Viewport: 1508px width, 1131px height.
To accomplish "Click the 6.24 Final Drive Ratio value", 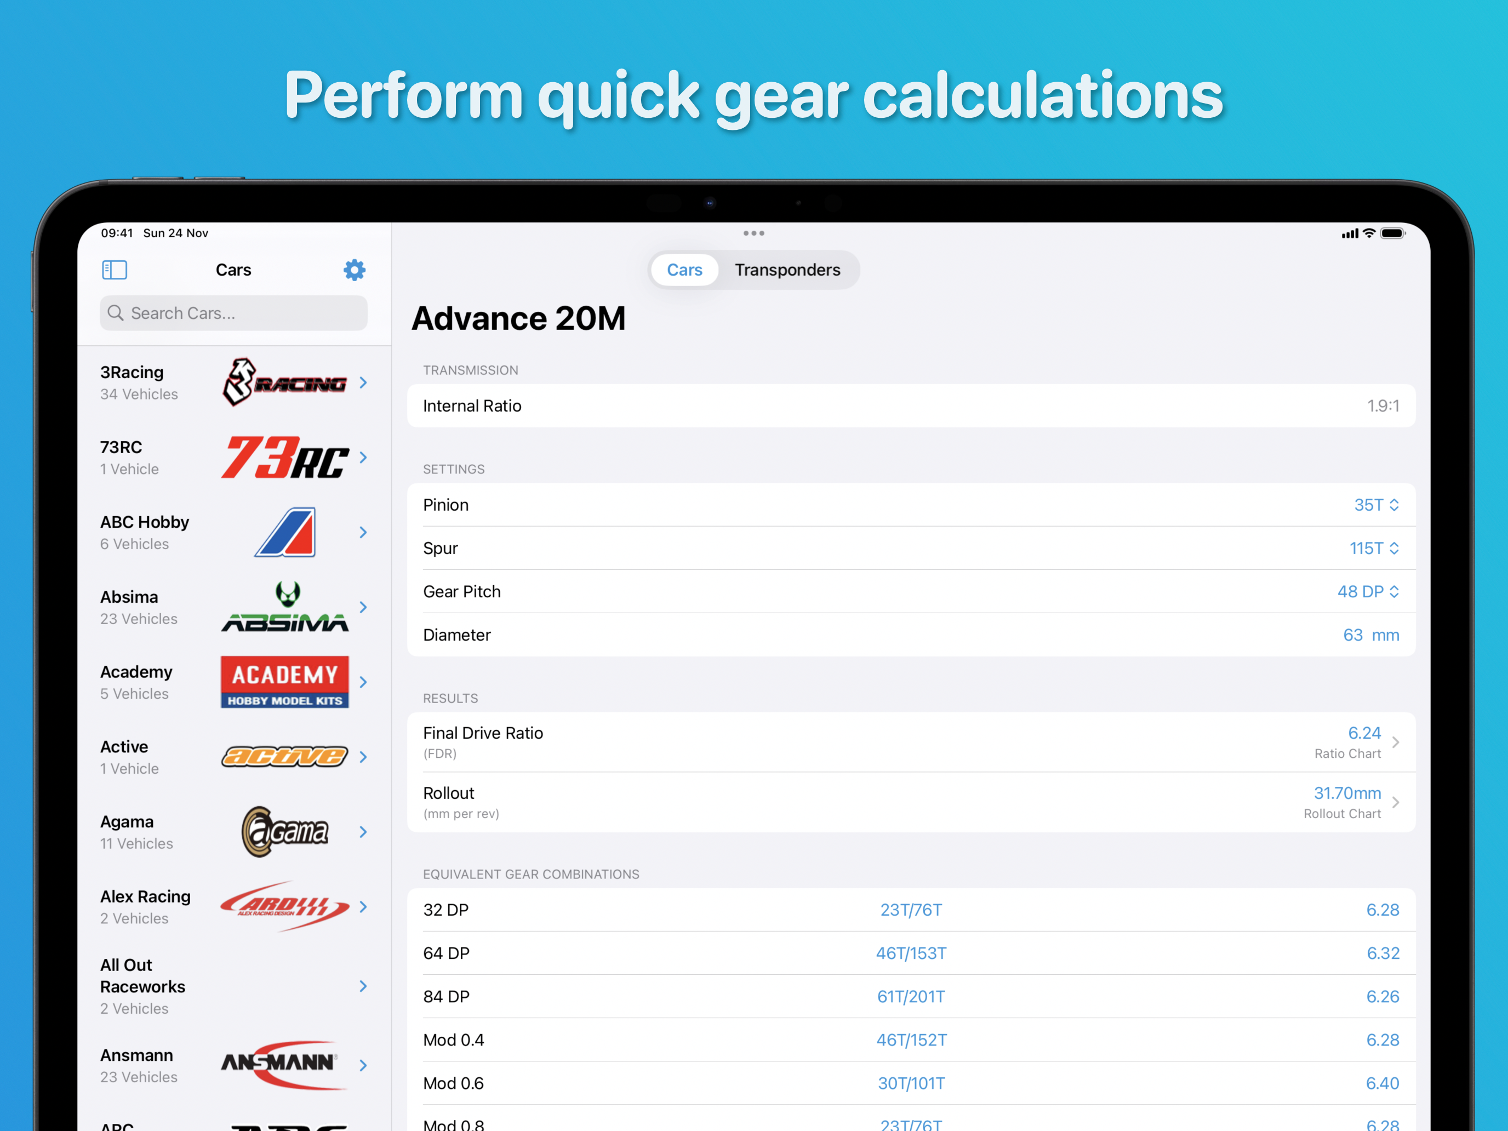I will (x=1364, y=734).
